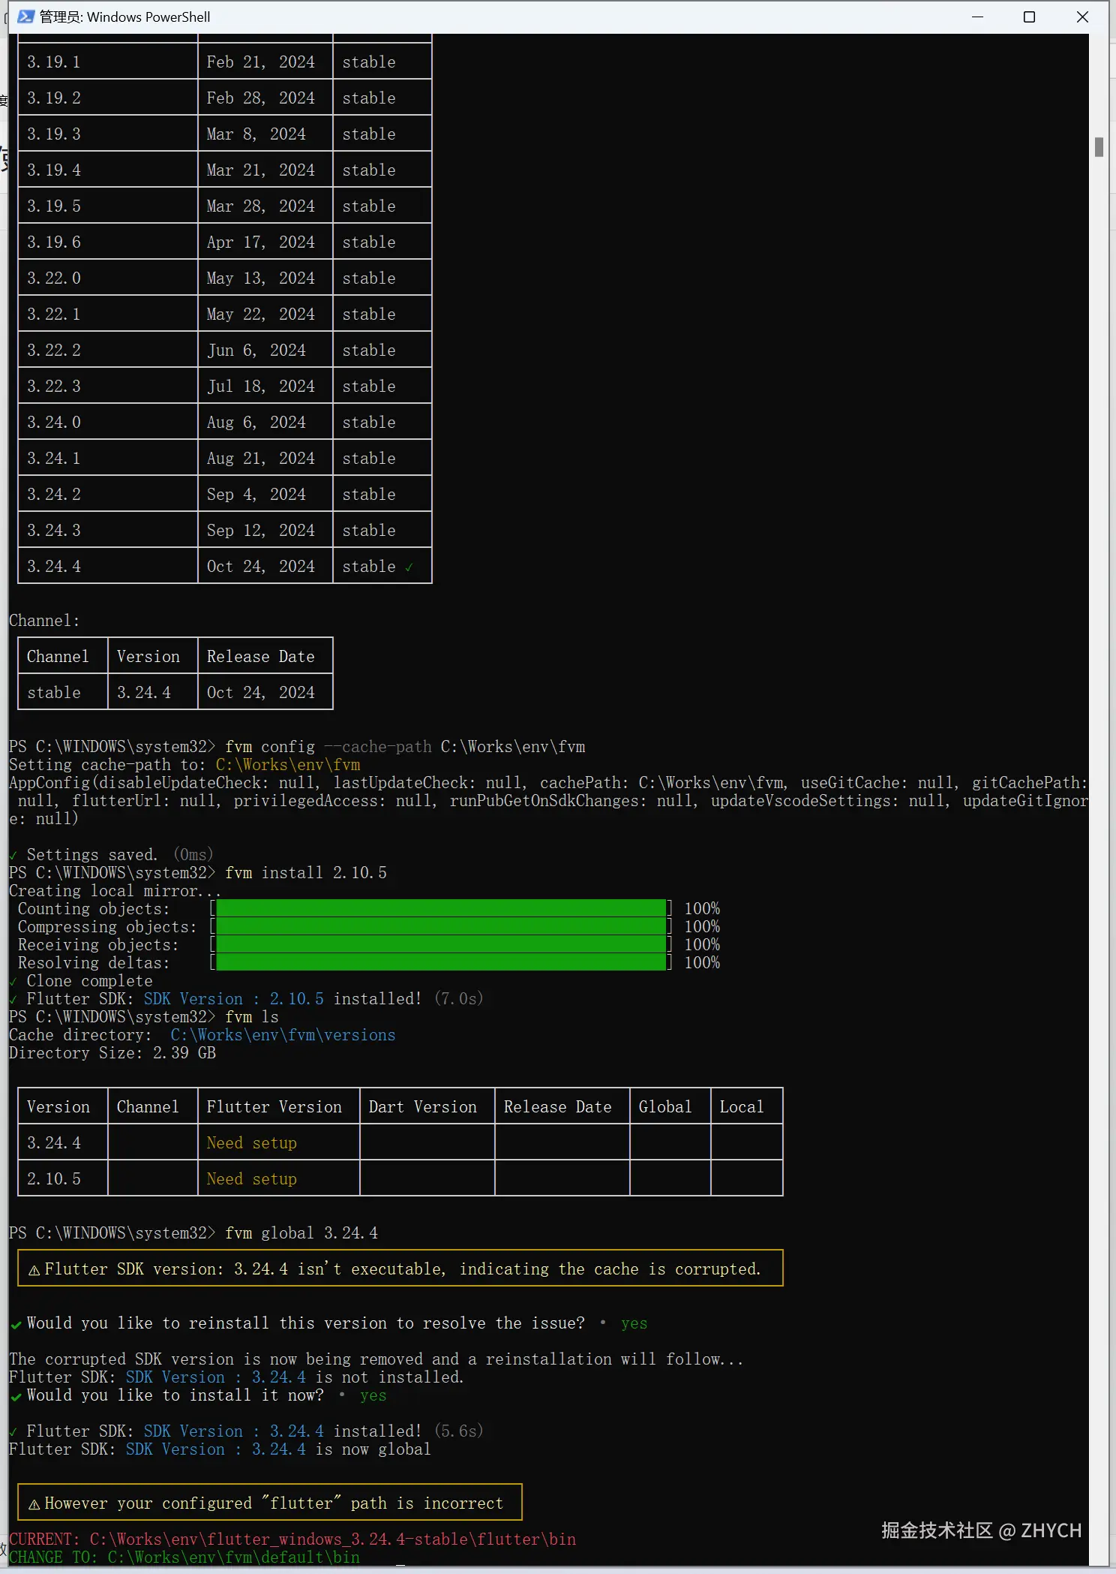The width and height of the screenshot is (1116, 1574).
Task: Click 'yes' answer after reinstall question
Action: coord(634,1323)
